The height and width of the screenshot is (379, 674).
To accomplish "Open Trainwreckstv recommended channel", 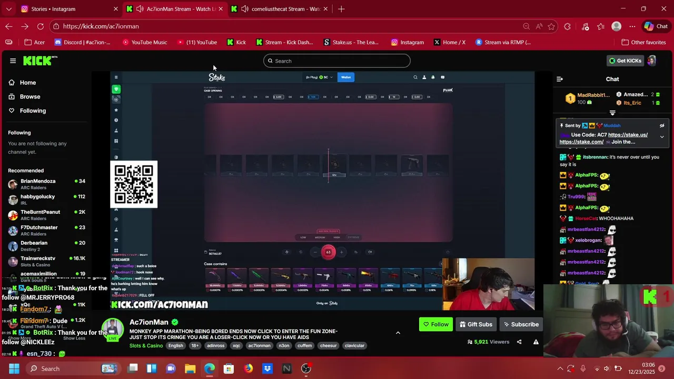I will [x=46, y=261].
